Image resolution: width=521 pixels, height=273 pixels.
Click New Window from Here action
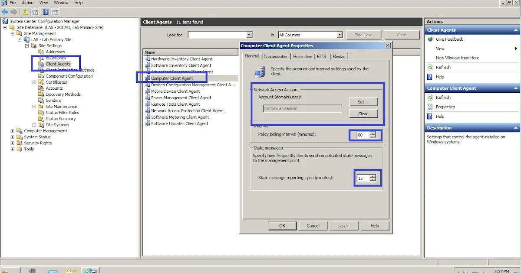point(458,58)
